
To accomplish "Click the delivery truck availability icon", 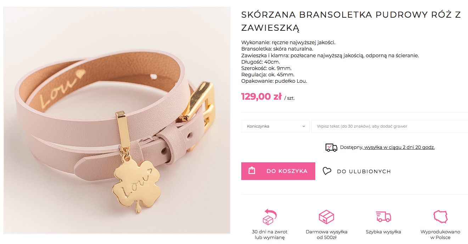I will 331,147.
